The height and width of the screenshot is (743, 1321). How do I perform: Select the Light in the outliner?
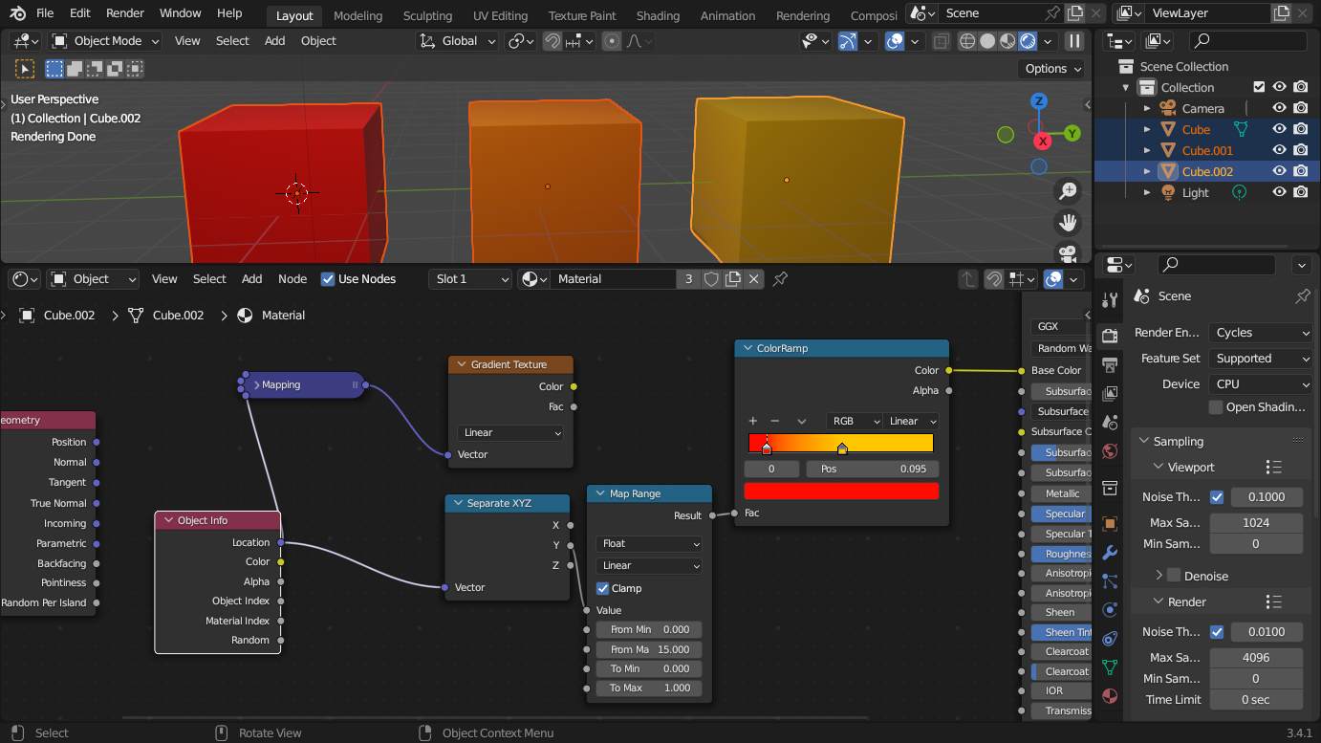click(x=1195, y=192)
